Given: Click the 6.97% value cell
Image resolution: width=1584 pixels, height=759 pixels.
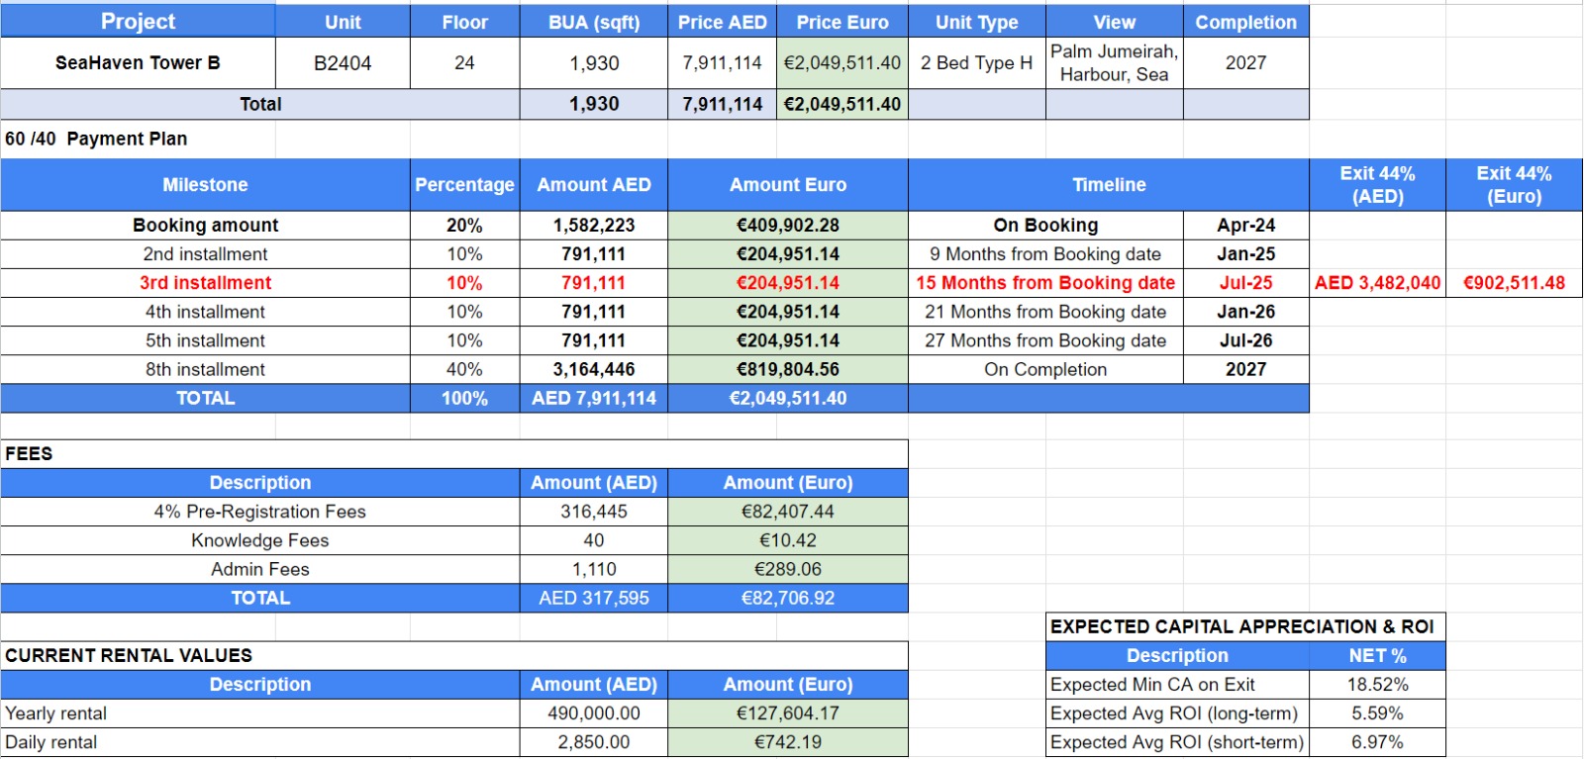Looking at the screenshot, I should 1377,742.
